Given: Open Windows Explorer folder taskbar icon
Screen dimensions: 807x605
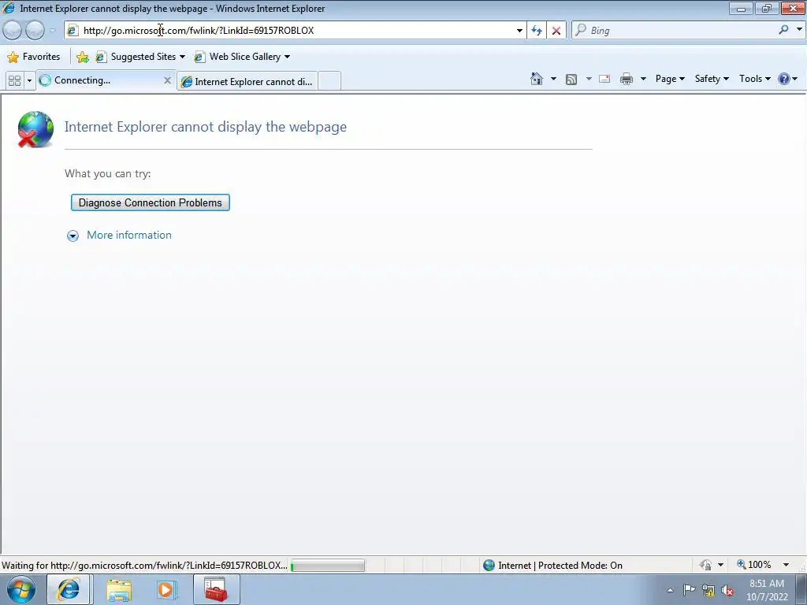Looking at the screenshot, I should click(x=119, y=590).
